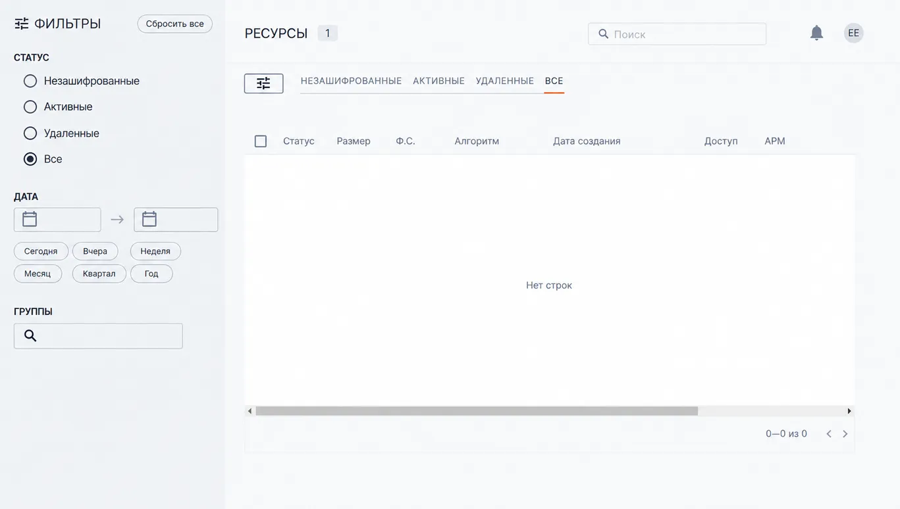Image resolution: width=900 pixels, height=509 pixels.
Task: Choose the Месяц date preset
Action: [x=38, y=274]
